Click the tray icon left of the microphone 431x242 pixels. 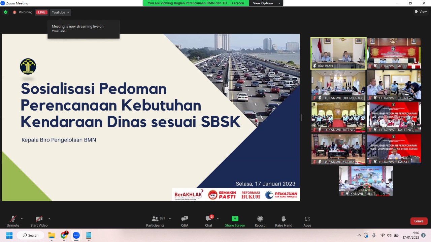pos(366,235)
